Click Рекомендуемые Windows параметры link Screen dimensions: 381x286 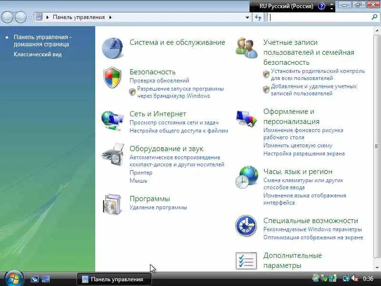coord(312,229)
